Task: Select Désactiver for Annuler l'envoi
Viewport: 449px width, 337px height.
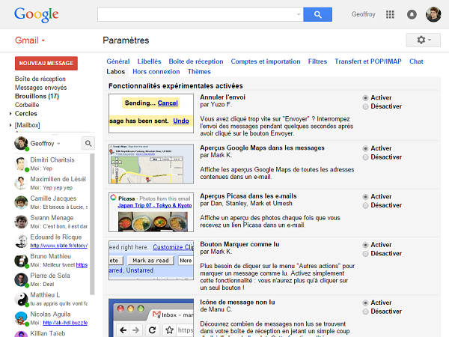Action: pos(365,106)
